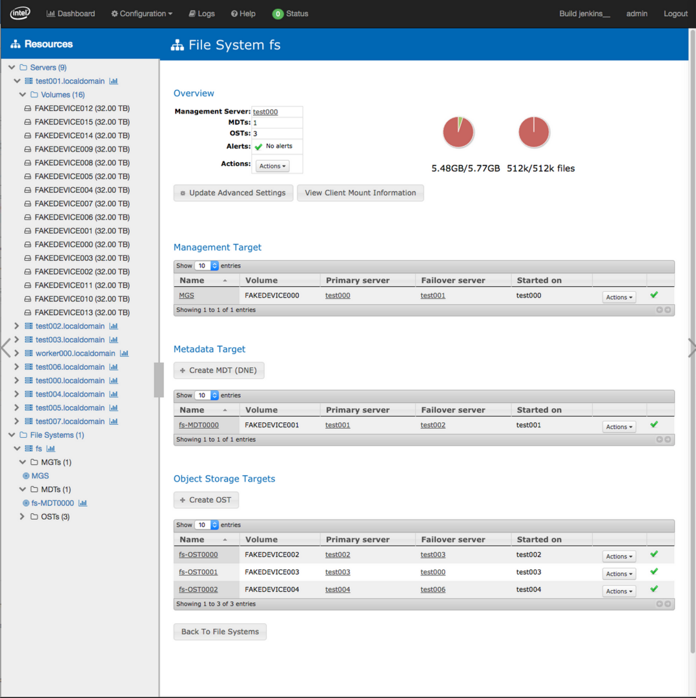Click chart icon beside test007.localdomain

(x=114, y=422)
